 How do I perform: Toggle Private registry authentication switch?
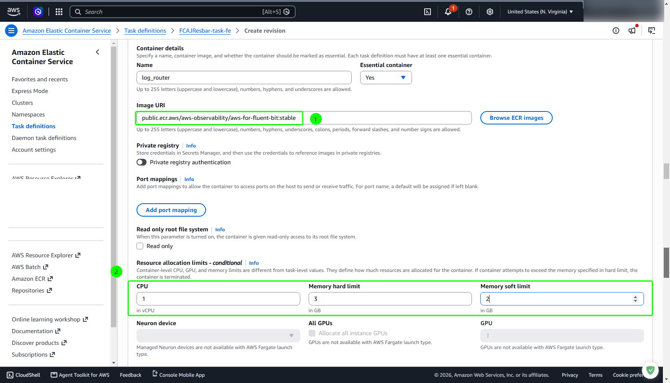[142, 162]
